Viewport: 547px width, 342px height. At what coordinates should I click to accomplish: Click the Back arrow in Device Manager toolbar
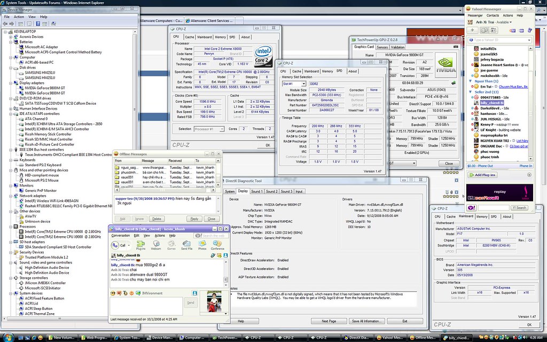pos(5,24)
